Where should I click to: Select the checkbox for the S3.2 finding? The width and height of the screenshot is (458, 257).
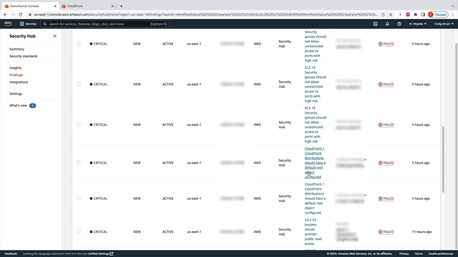[x=79, y=232]
